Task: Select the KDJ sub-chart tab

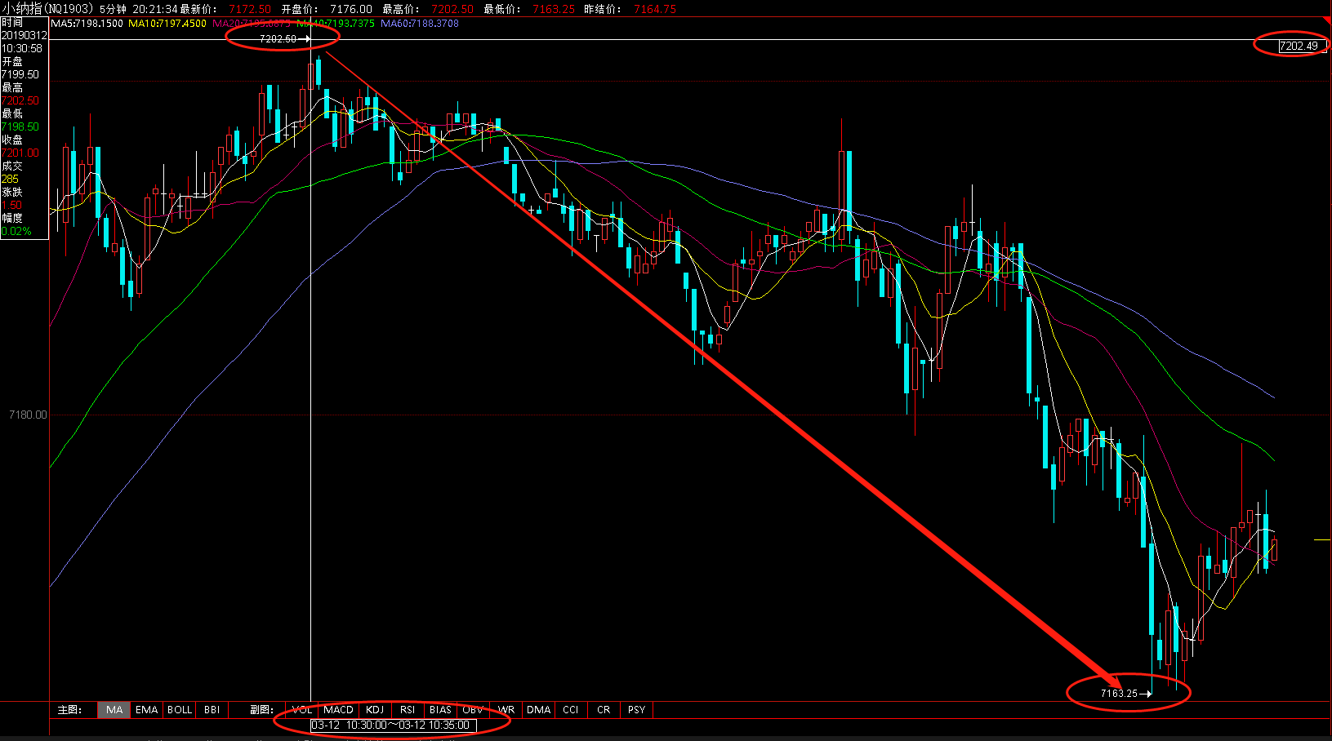Action: [x=375, y=710]
